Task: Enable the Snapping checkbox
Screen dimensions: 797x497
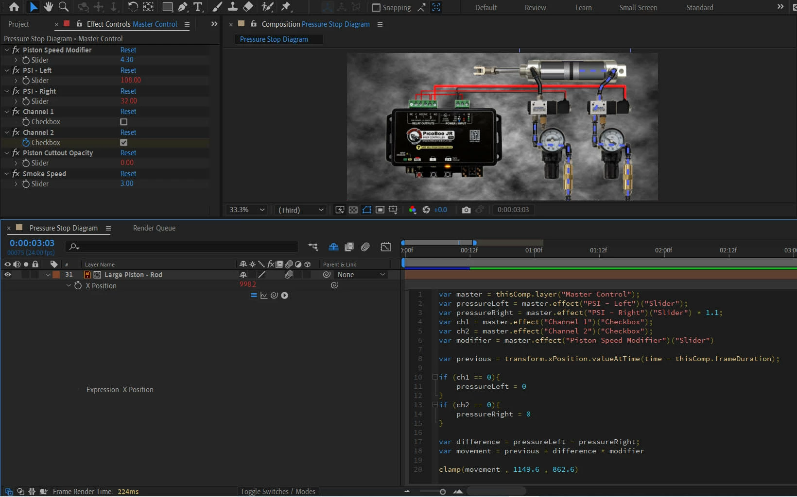Action: click(x=376, y=8)
